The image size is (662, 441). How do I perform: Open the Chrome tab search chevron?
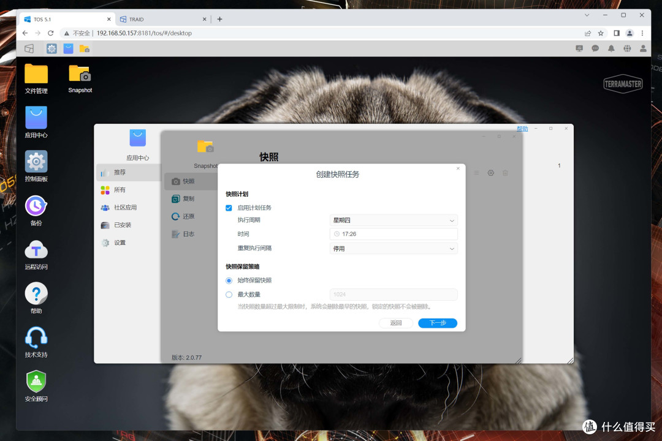587,15
